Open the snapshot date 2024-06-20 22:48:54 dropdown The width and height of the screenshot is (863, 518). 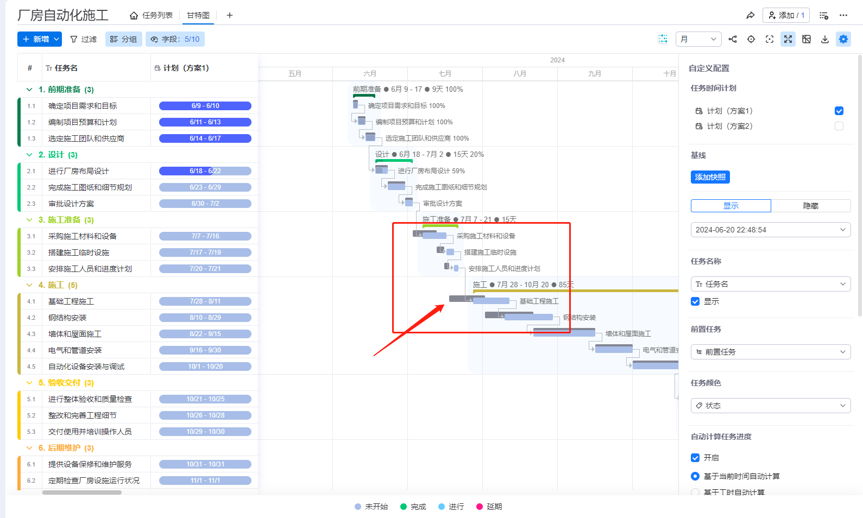pyautogui.click(x=771, y=230)
